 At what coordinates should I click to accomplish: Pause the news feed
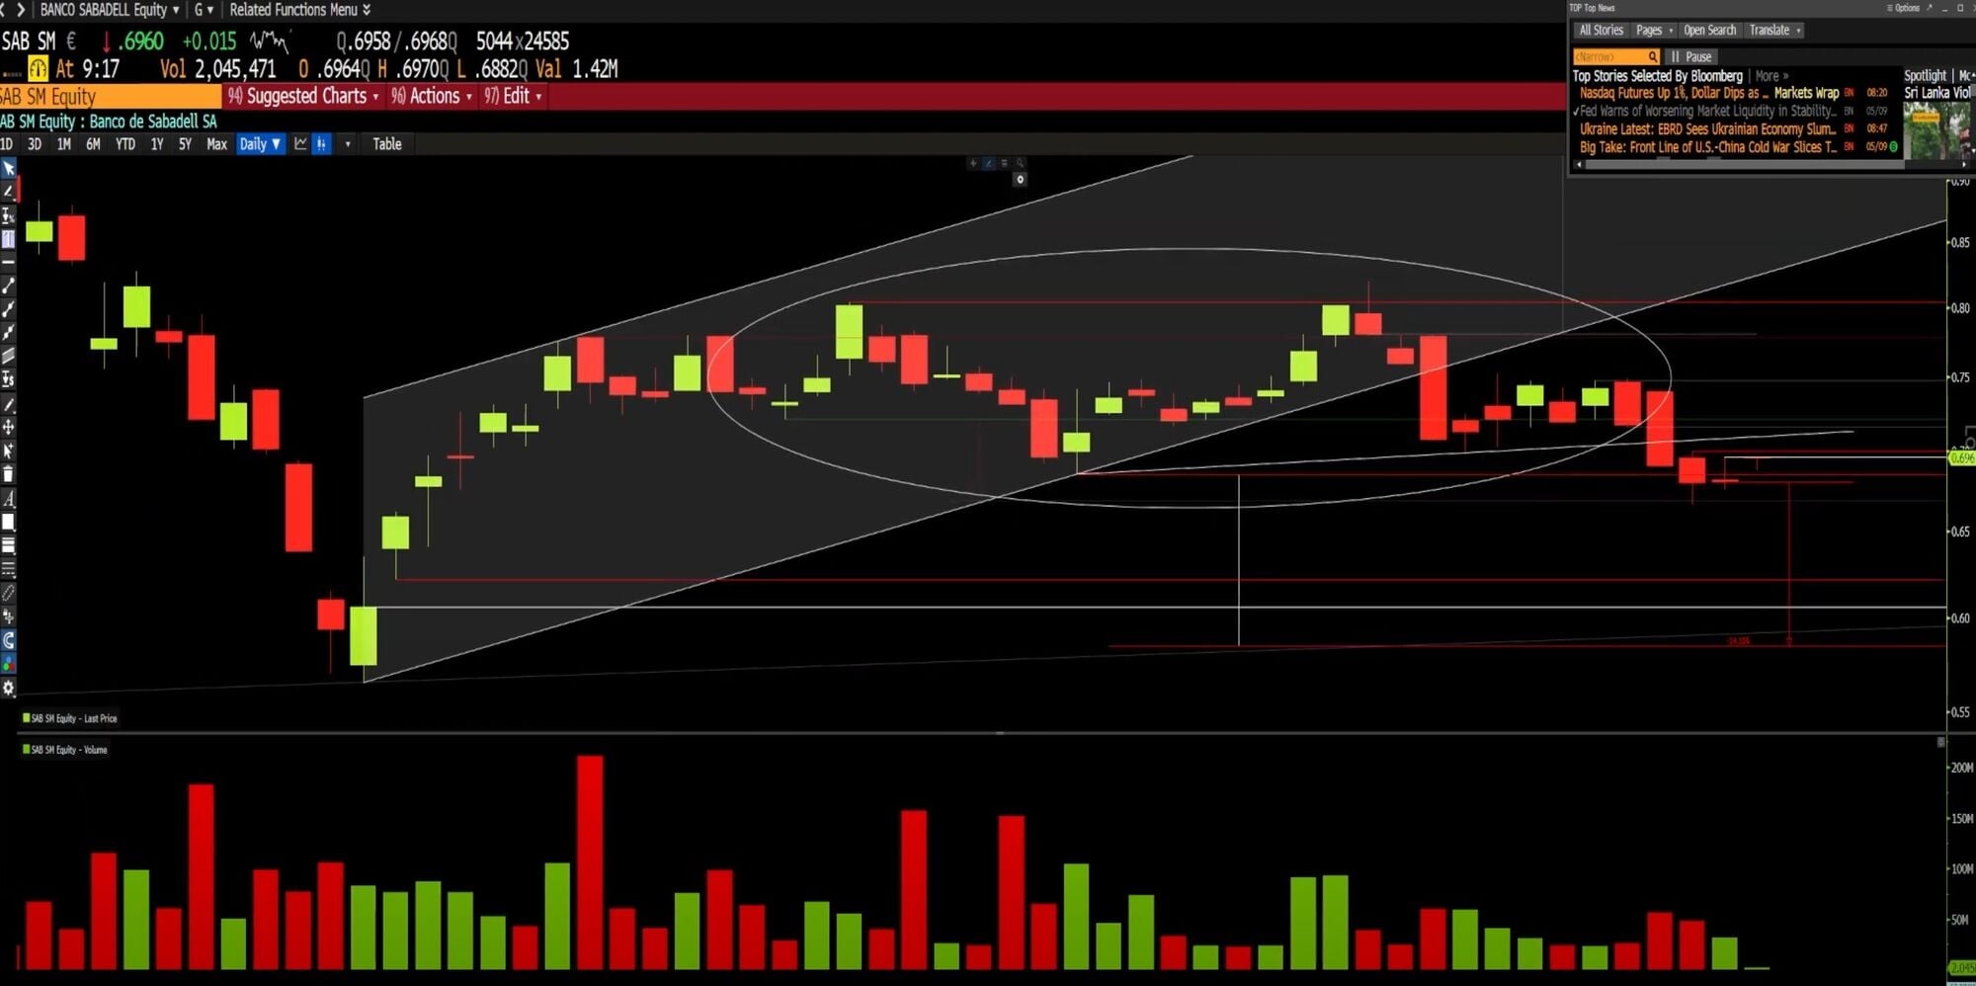coord(1691,57)
